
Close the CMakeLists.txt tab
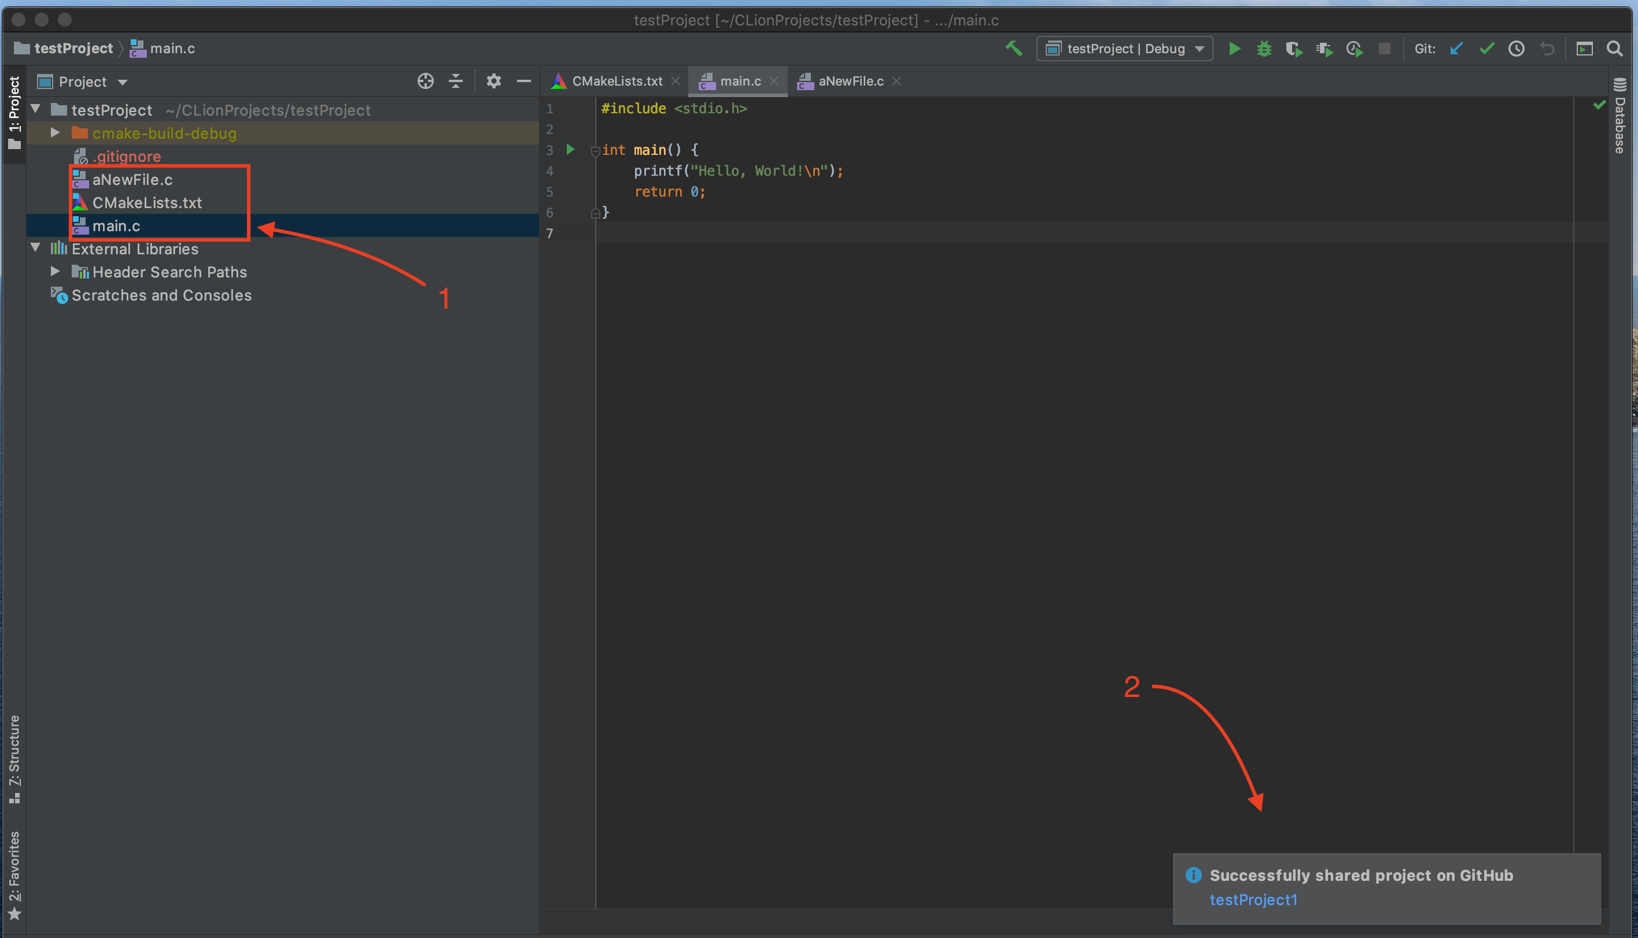click(x=675, y=81)
